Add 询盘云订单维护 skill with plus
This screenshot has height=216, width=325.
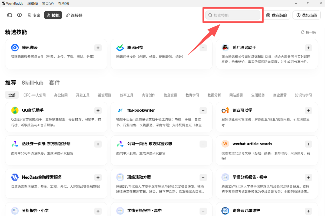coord(309,211)
